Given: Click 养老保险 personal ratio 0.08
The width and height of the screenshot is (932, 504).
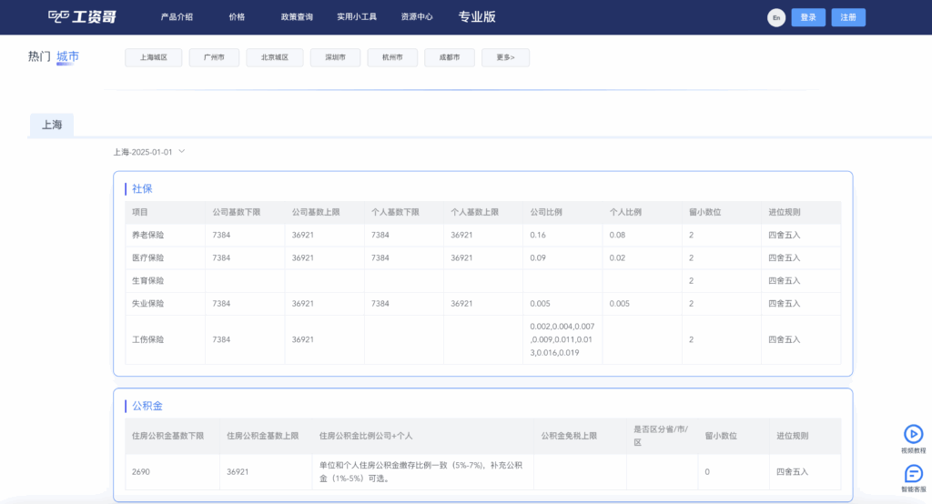Looking at the screenshot, I should point(617,235).
